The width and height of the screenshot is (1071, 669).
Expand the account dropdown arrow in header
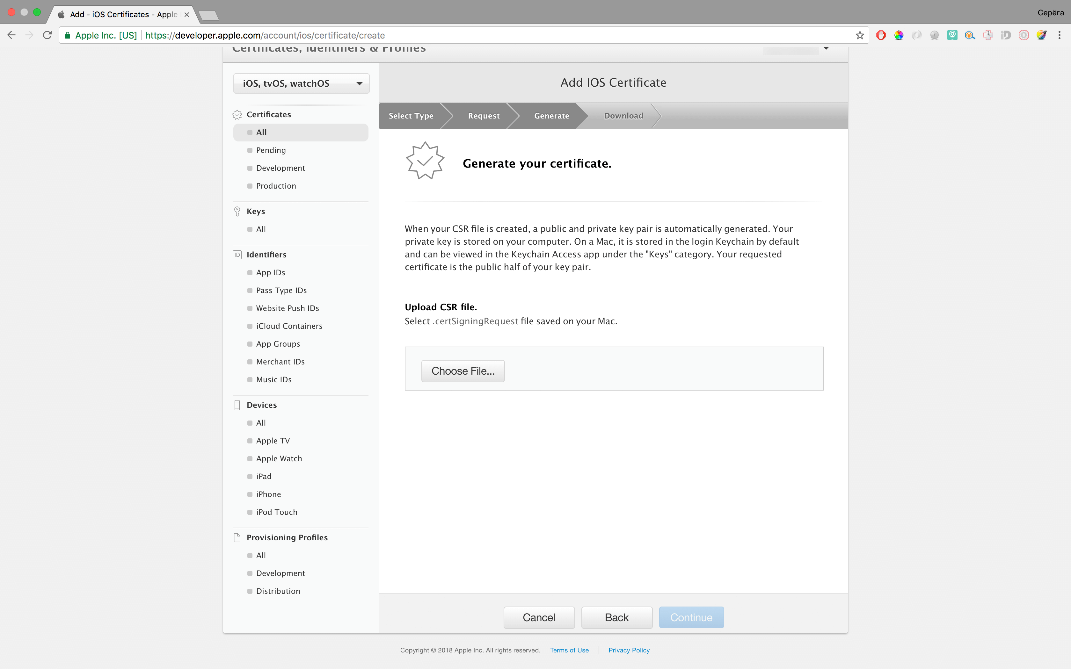click(x=826, y=48)
